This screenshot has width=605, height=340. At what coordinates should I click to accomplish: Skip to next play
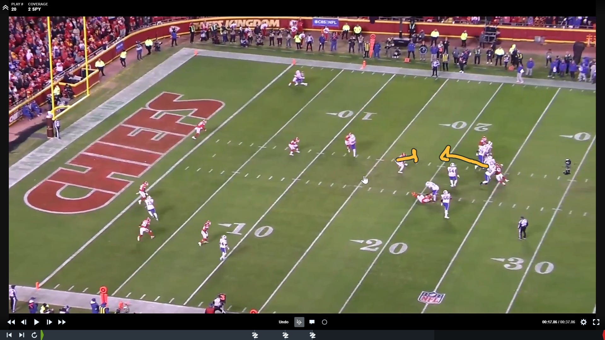click(x=21, y=335)
